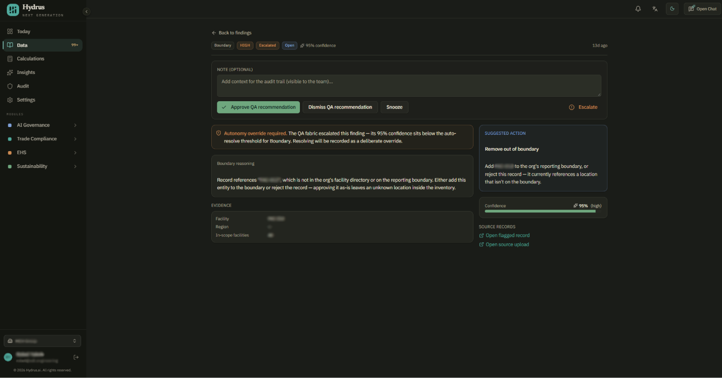Focus the audit trail note field

409,86
